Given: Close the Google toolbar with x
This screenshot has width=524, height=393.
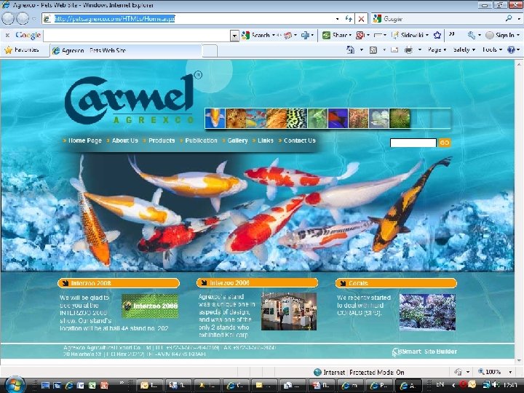Looking at the screenshot, I should click(7, 35).
